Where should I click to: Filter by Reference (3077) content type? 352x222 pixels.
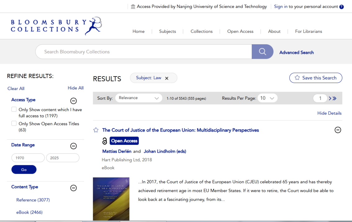pos(33,200)
